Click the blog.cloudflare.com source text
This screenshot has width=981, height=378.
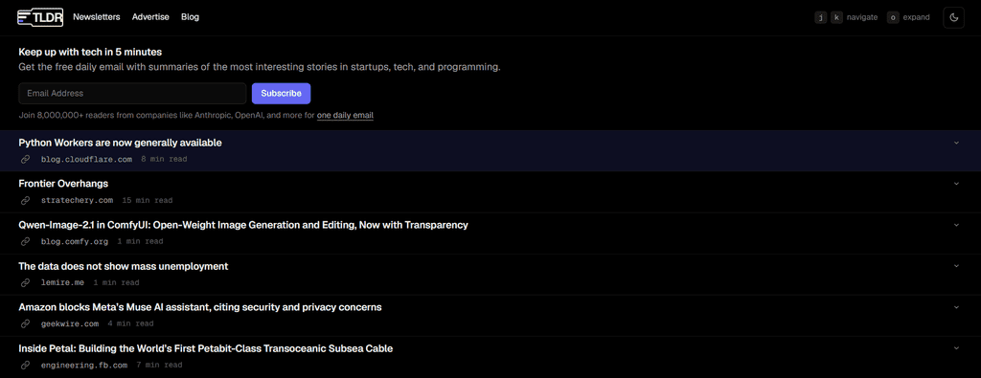(x=86, y=159)
